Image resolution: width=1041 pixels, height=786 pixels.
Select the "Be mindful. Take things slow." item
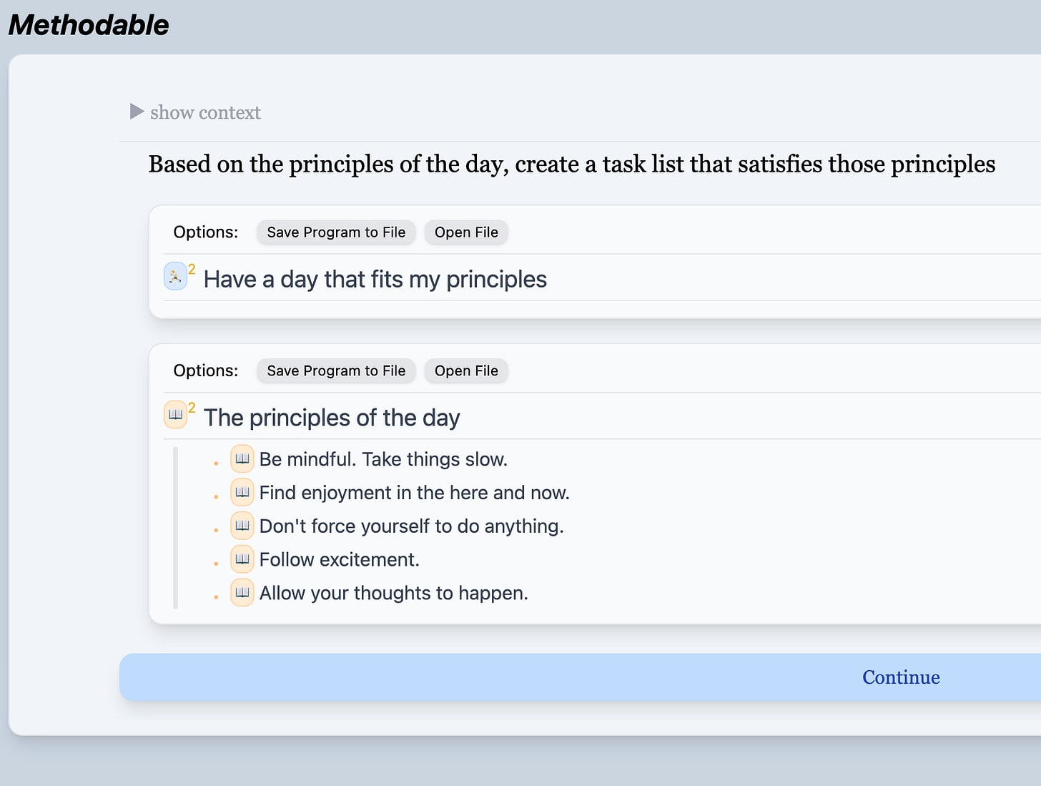tap(383, 459)
